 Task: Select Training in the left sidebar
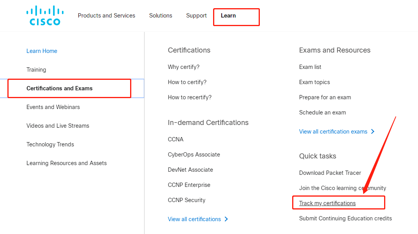[36, 70]
